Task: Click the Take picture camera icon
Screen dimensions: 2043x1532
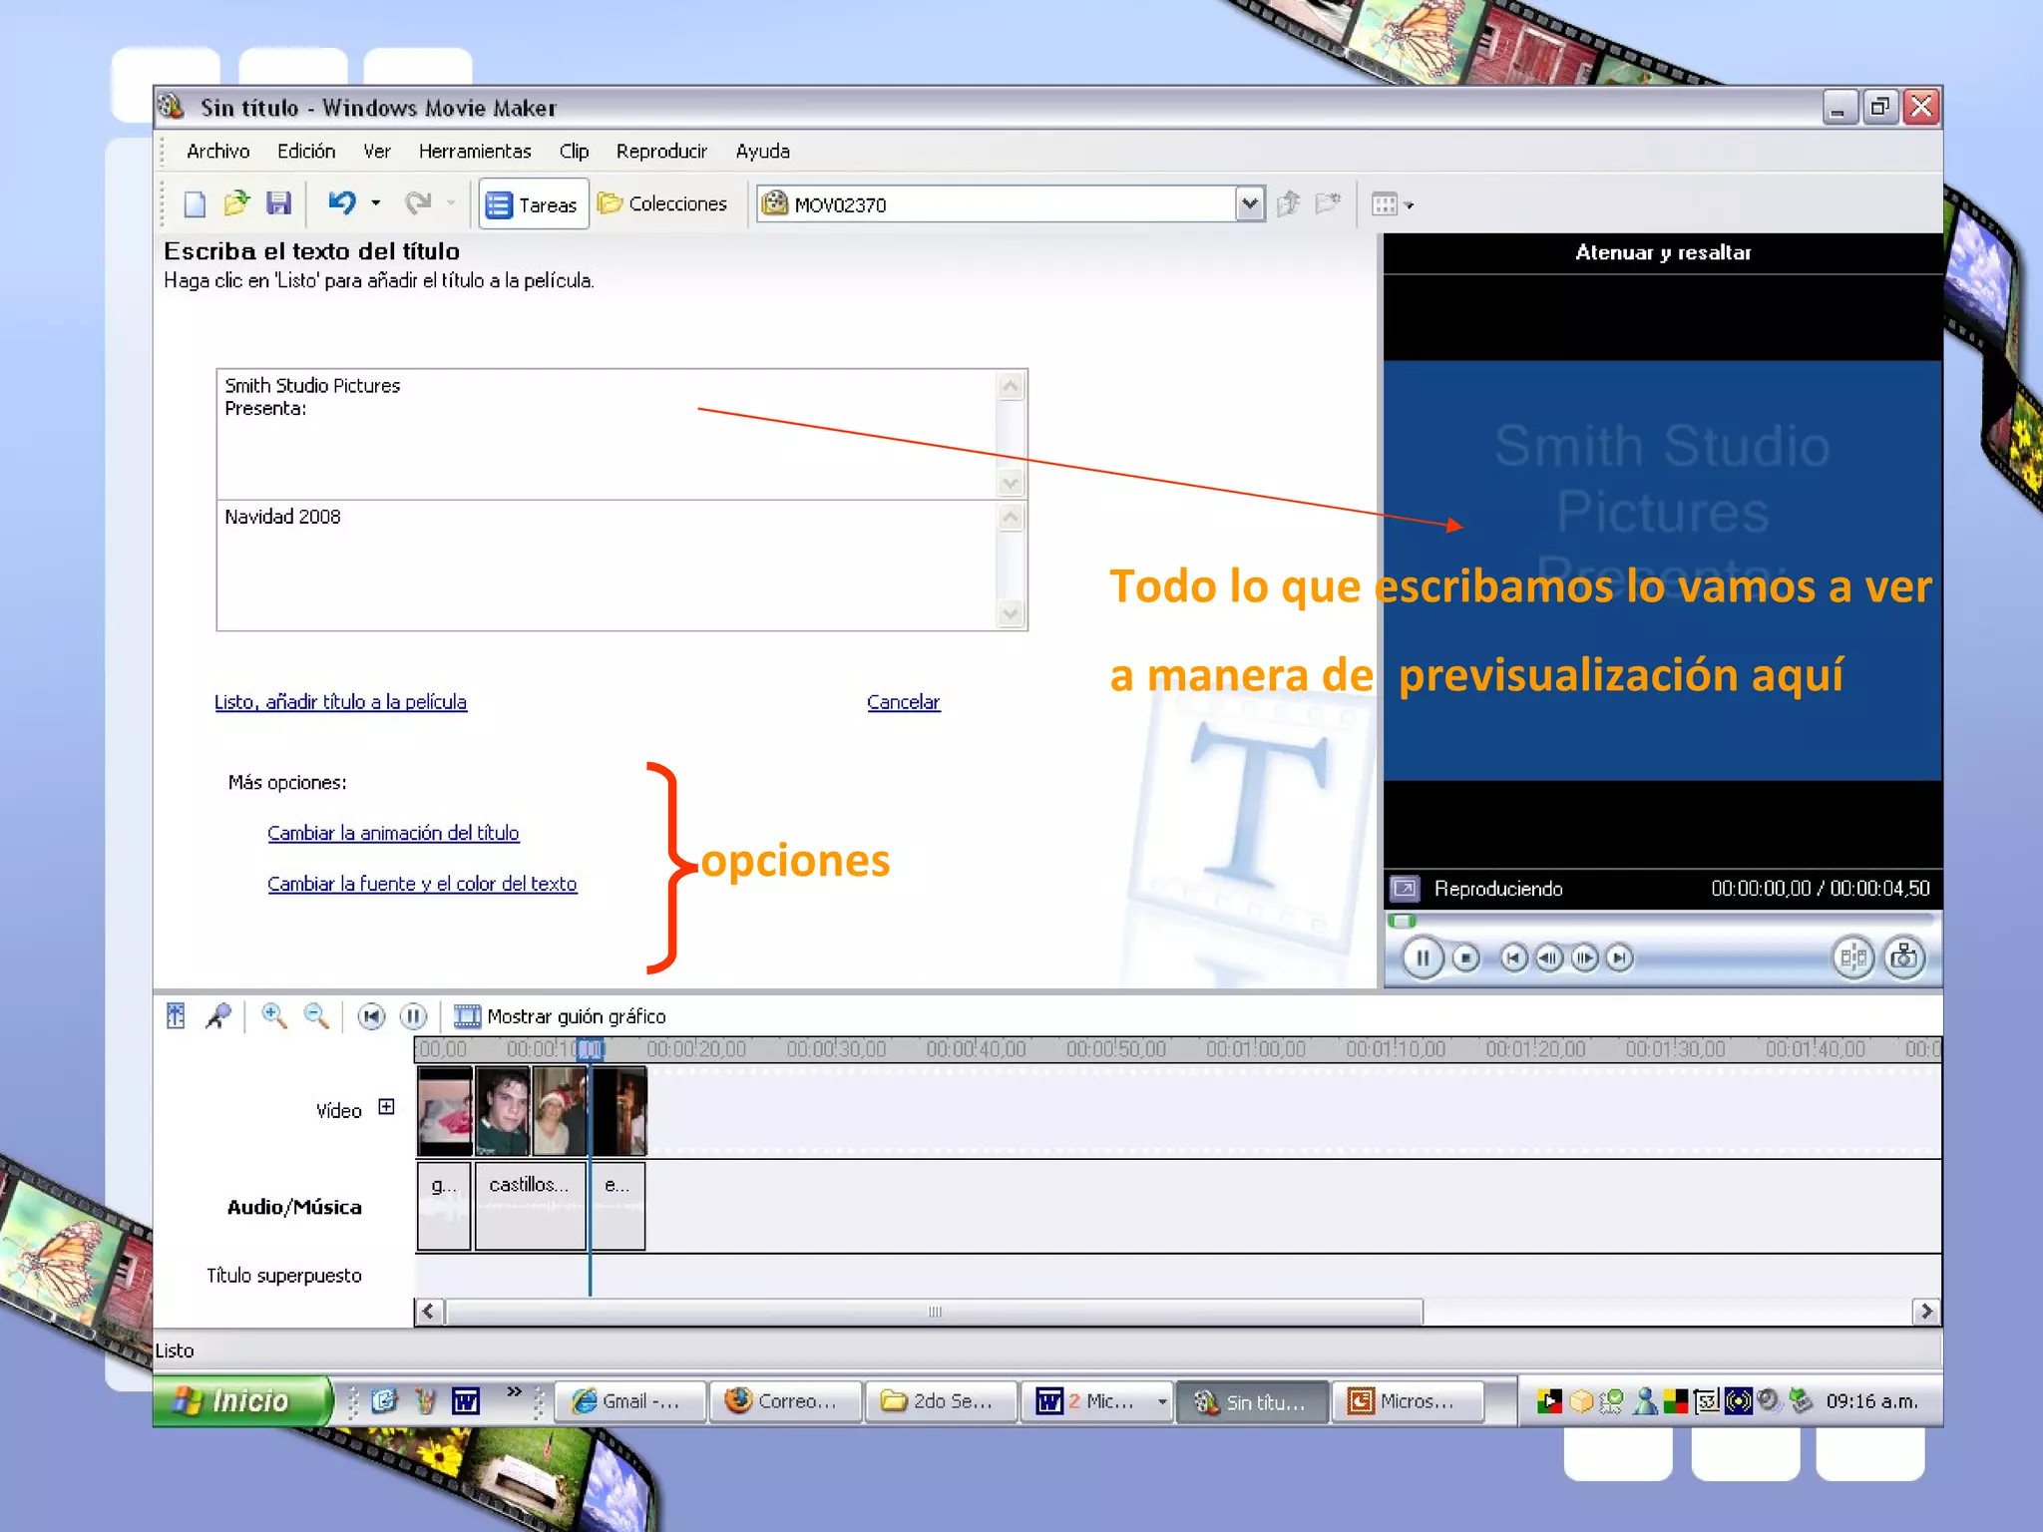Action: tap(1903, 958)
